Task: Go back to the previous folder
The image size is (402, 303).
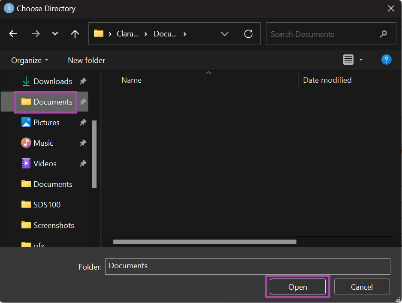Action: [x=13, y=34]
